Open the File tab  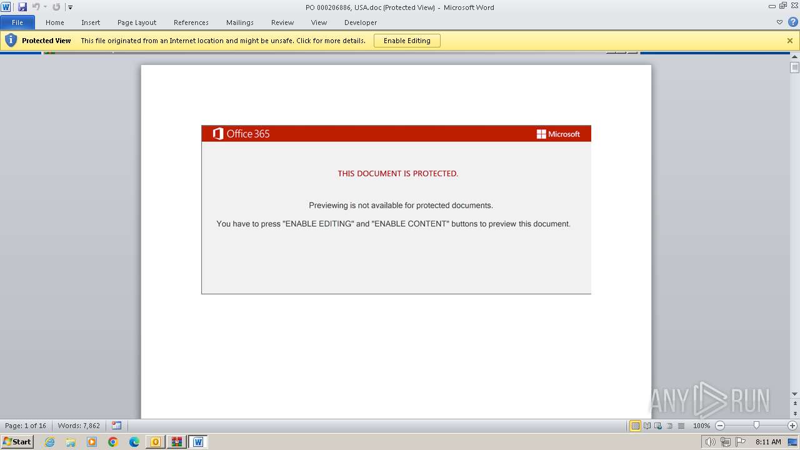(x=17, y=22)
